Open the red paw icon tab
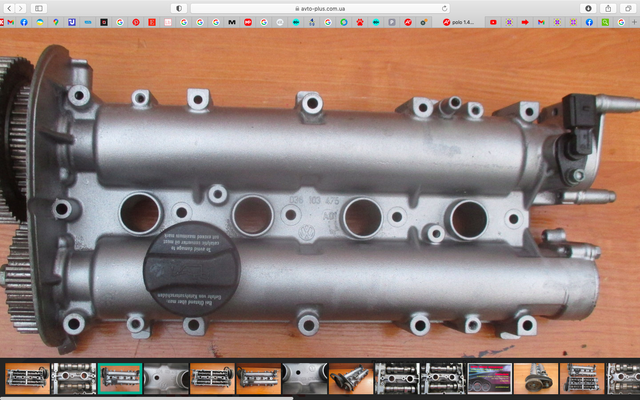This screenshot has width=640, height=400. (x=360, y=22)
